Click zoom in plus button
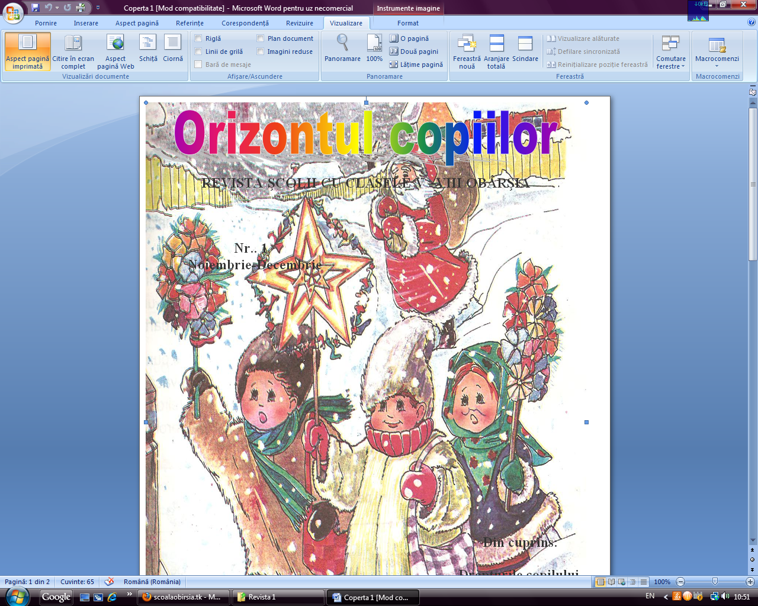 [x=750, y=582]
